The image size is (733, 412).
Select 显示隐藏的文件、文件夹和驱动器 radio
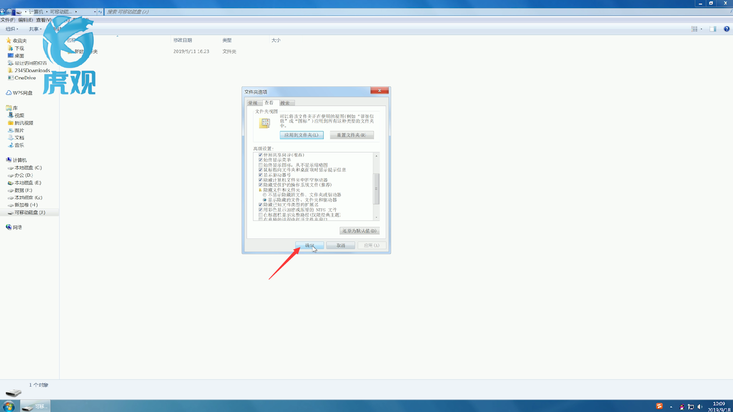tap(265, 200)
